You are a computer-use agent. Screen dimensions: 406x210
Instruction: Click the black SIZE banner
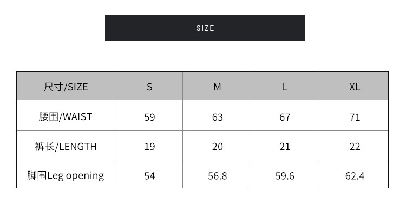coord(205,28)
